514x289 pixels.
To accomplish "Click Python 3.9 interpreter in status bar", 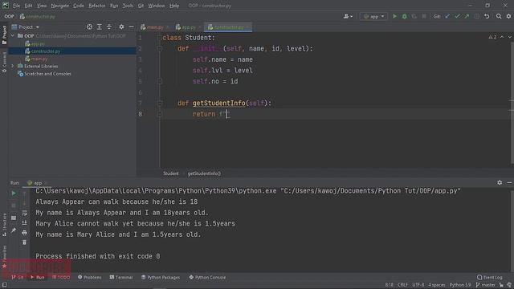I will [459, 285].
